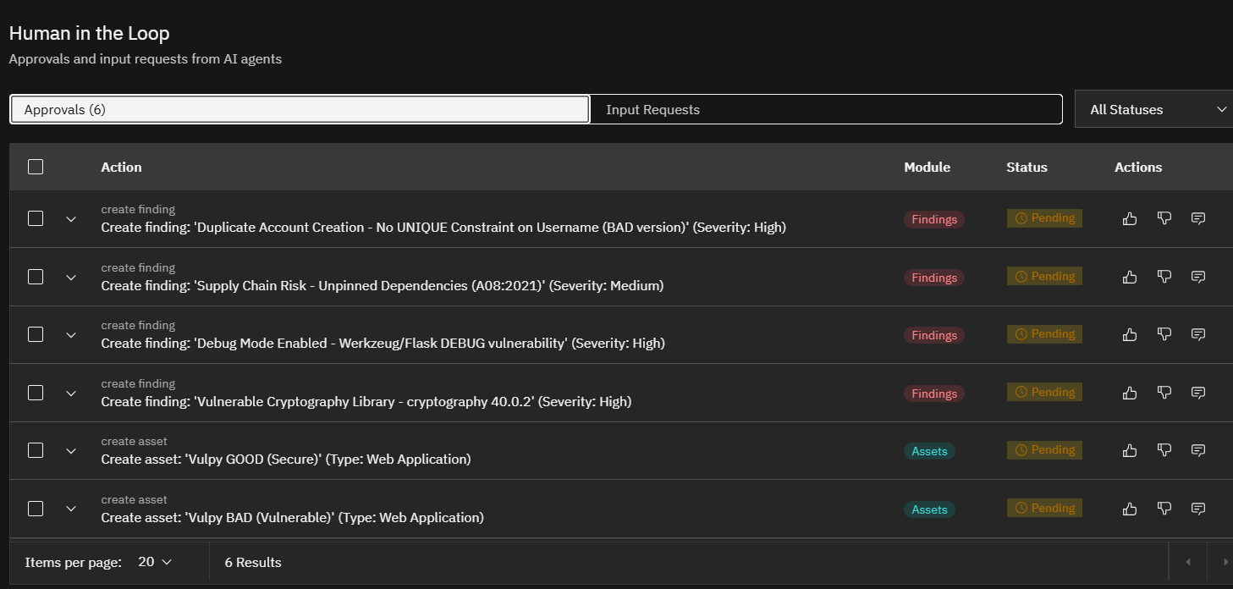Click the Status column header
The image size is (1233, 589).
point(1027,167)
